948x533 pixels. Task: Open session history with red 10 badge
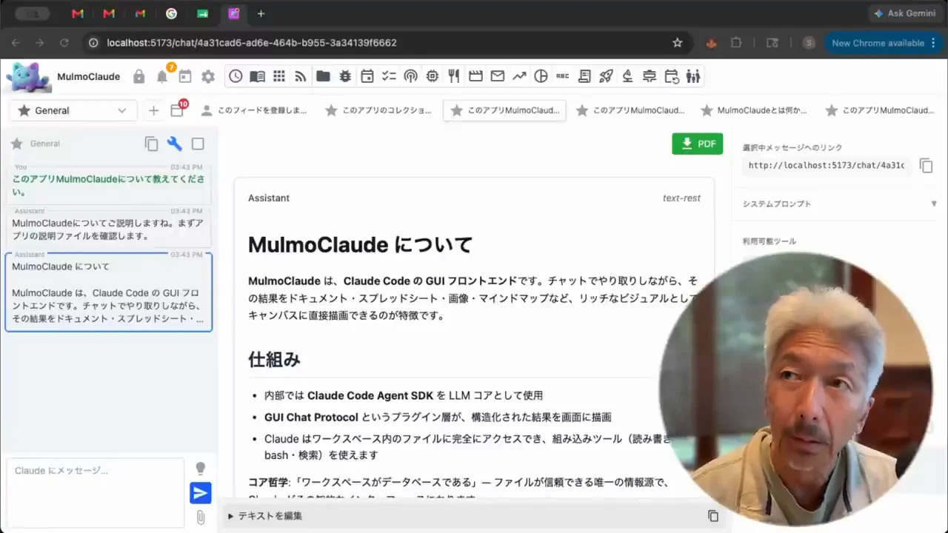click(178, 110)
